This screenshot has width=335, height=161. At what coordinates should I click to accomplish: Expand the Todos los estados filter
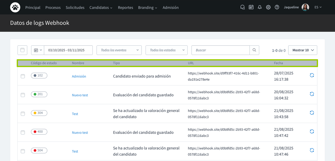tap(166, 50)
